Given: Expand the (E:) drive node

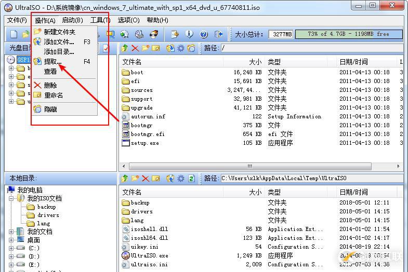Looking at the screenshot, I should (x=11, y=265).
